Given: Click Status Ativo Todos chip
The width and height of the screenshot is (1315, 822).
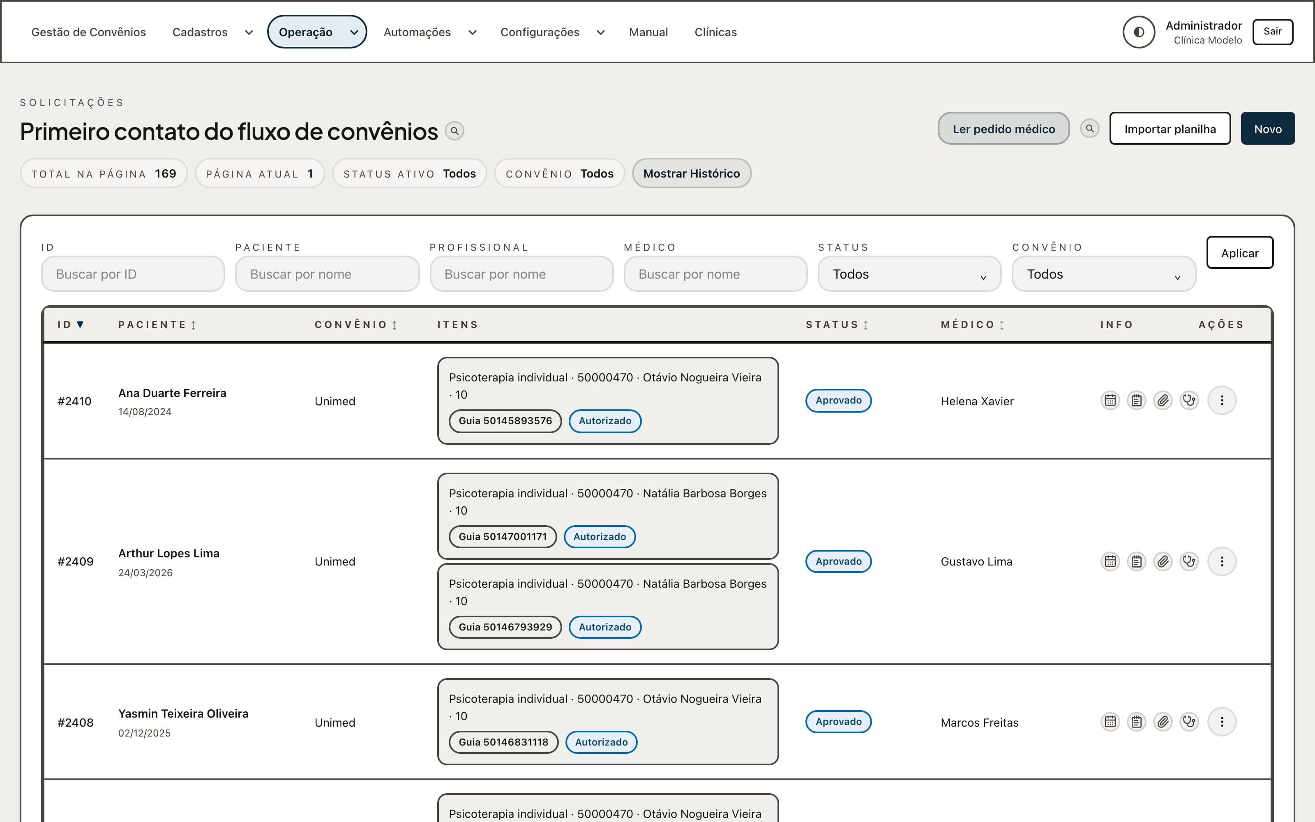Looking at the screenshot, I should (x=410, y=173).
